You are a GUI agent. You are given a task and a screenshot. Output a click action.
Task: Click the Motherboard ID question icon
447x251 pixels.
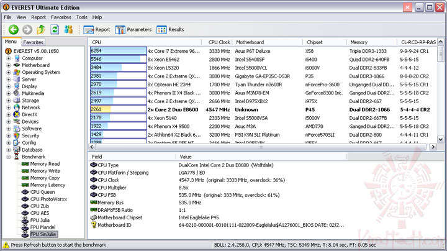[x=94, y=225]
